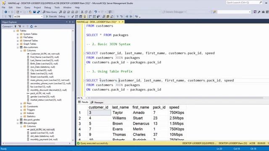Switch to the Results tab
This screenshot has height=151, width=269.
point(83,102)
